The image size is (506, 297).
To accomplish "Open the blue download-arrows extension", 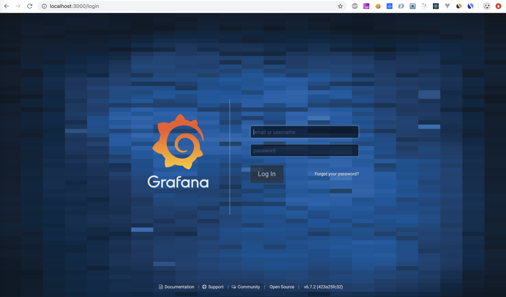I will point(389,6).
